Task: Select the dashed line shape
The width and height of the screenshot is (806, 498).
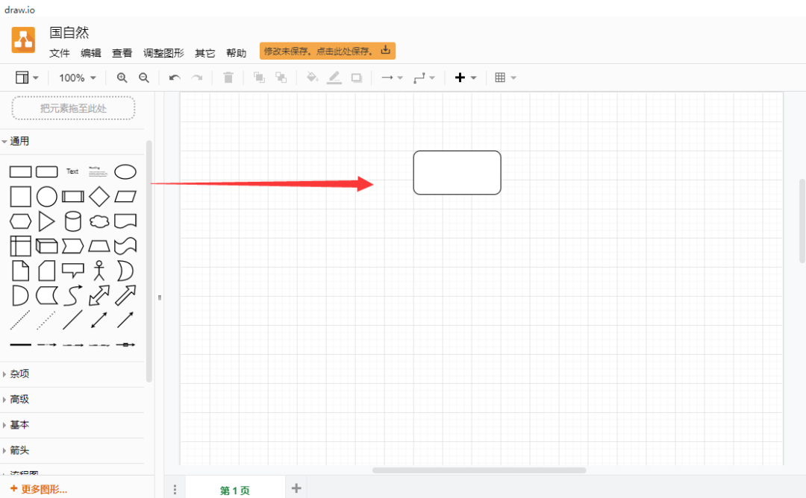Action: (x=21, y=320)
